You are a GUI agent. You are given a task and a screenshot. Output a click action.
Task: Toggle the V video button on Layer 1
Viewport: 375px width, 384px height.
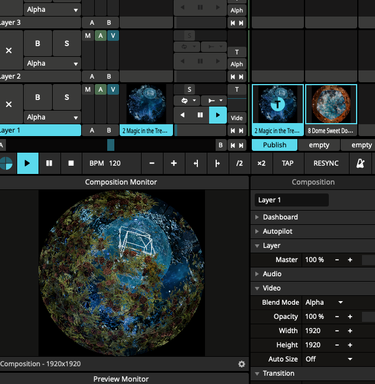click(113, 89)
